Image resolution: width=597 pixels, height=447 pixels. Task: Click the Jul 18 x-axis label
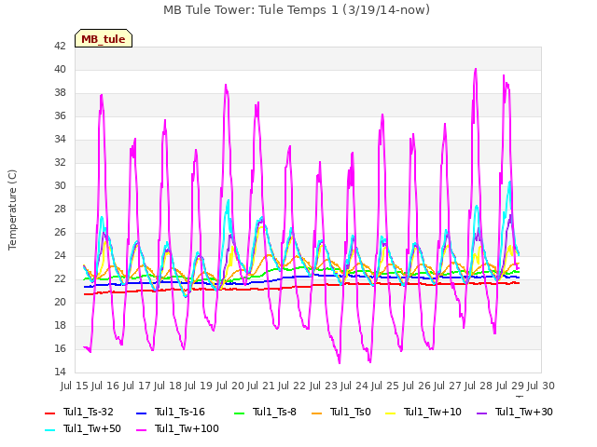pos(168,386)
